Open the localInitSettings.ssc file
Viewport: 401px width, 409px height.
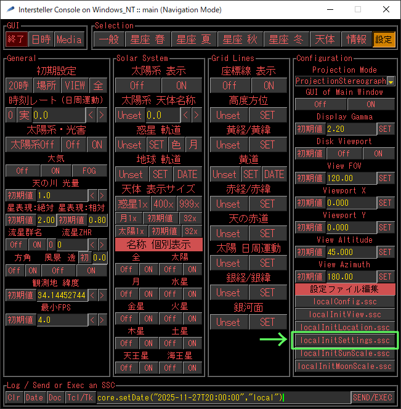344,340
